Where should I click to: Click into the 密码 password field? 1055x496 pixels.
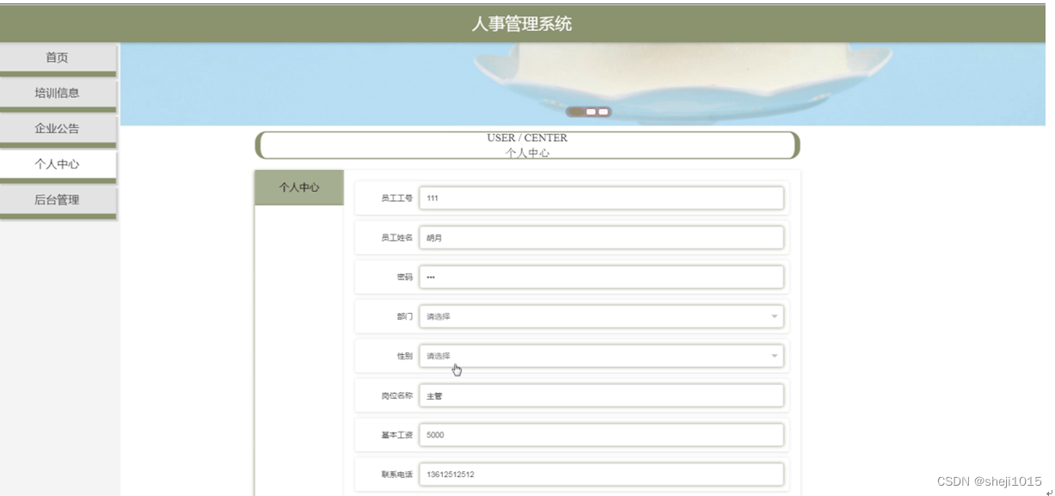click(x=602, y=277)
